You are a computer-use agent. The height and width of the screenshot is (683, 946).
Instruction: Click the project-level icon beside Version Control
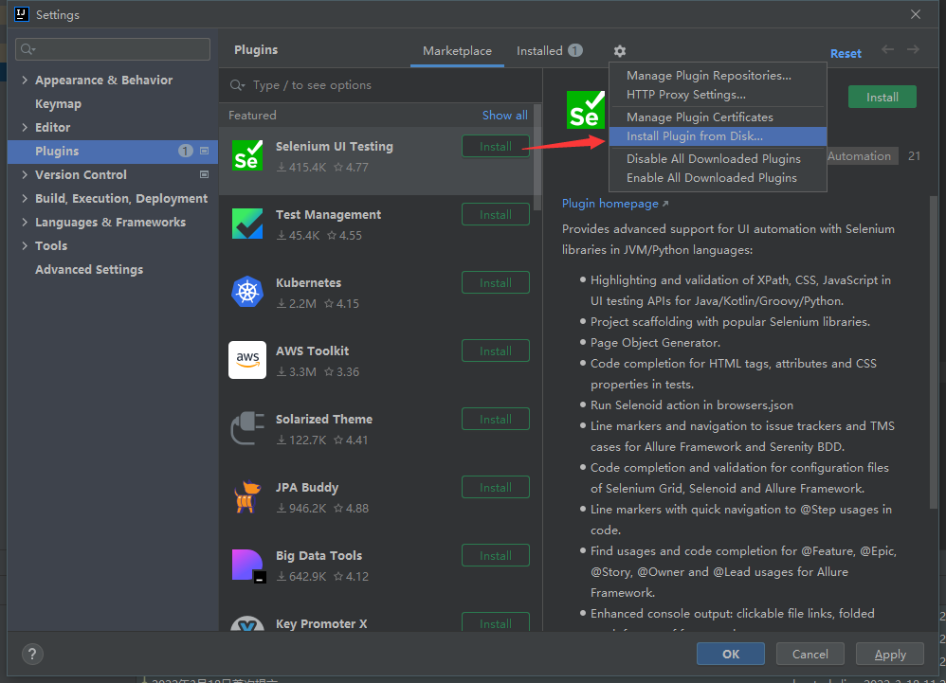(205, 174)
